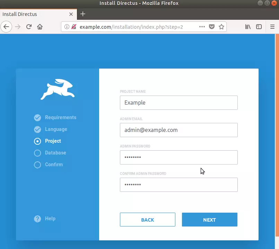Reload the current page
This screenshot has width=279, height=249.
click(x=29, y=27)
